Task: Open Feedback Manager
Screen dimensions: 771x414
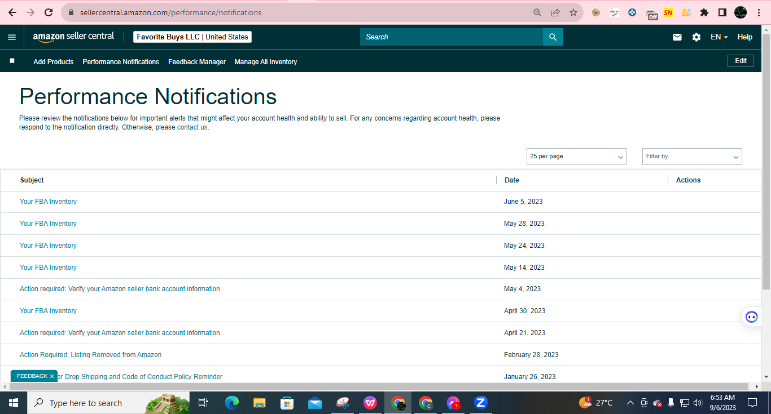Action: [x=197, y=62]
